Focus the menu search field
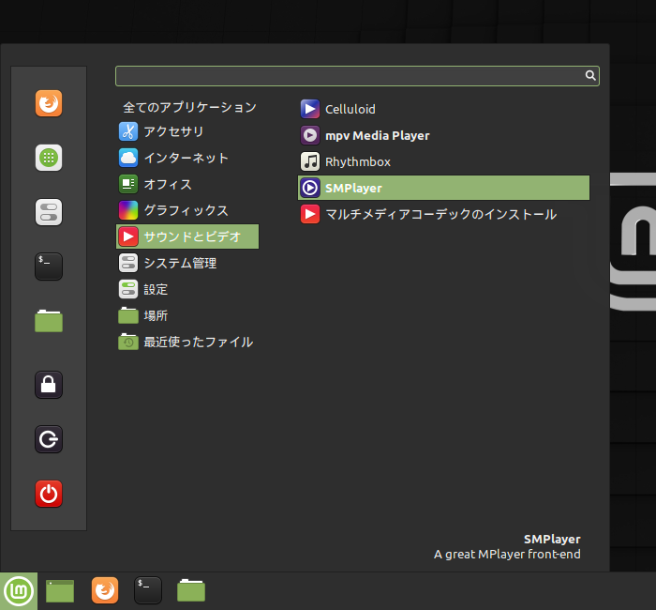 click(357, 76)
